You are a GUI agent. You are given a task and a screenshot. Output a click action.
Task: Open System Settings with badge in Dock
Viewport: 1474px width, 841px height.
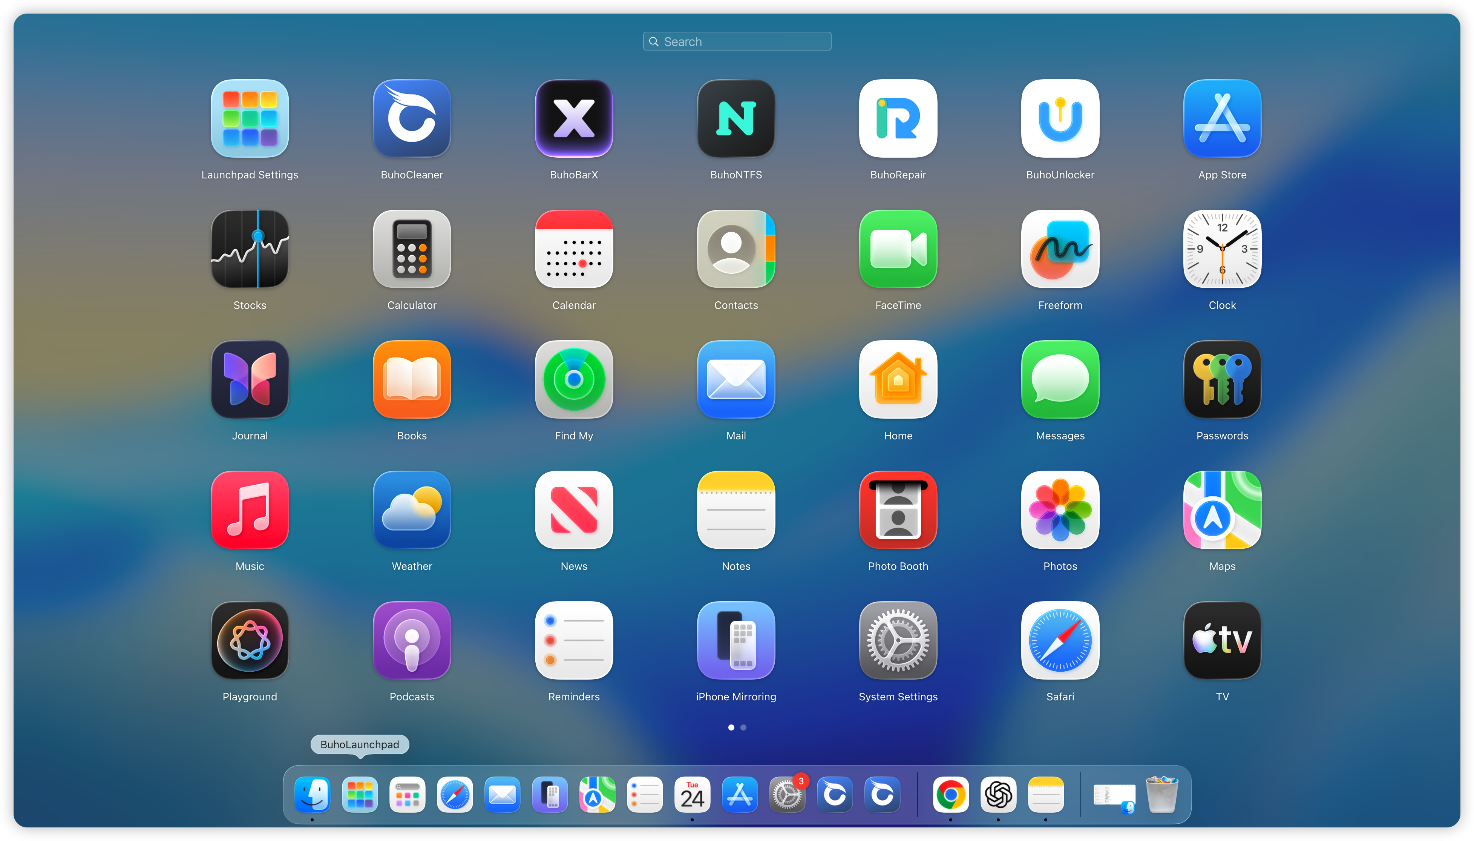(787, 795)
